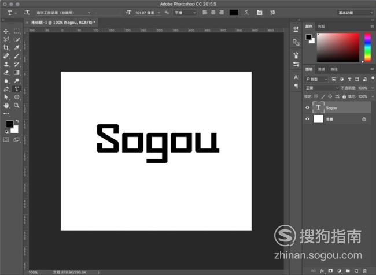376x275 pixels.
Task: Select the Zoom tool
Action: click(17, 105)
